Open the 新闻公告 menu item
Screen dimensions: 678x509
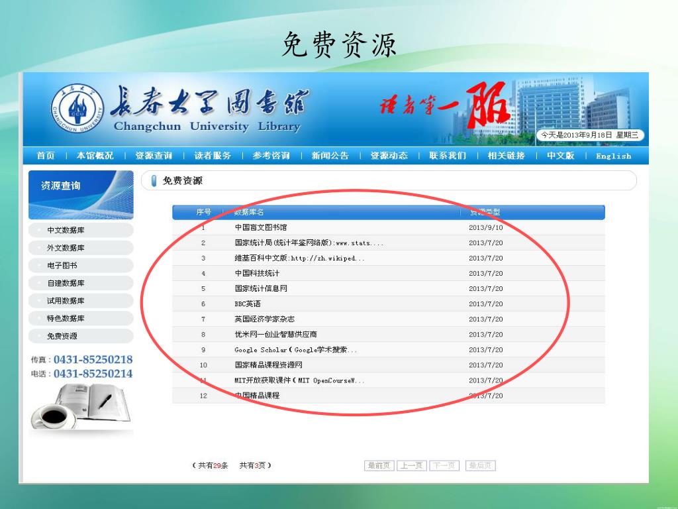(330, 156)
